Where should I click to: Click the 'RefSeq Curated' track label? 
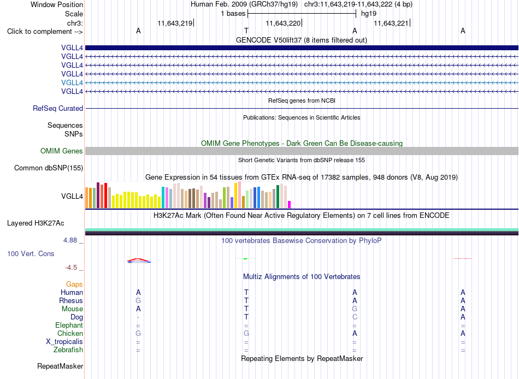coord(58,108)
